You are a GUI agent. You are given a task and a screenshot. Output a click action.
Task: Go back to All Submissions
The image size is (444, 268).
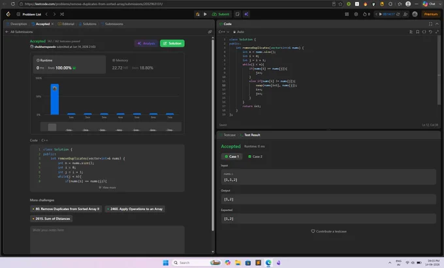click(19, 32)
